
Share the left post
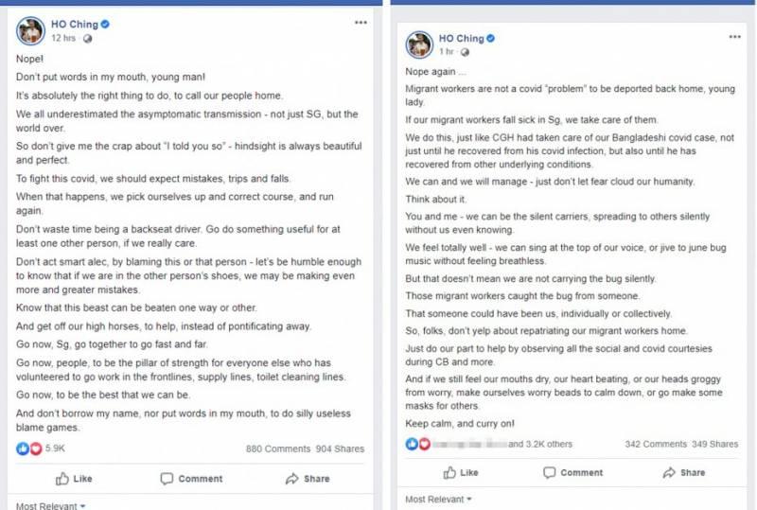(x=307, y=479)
